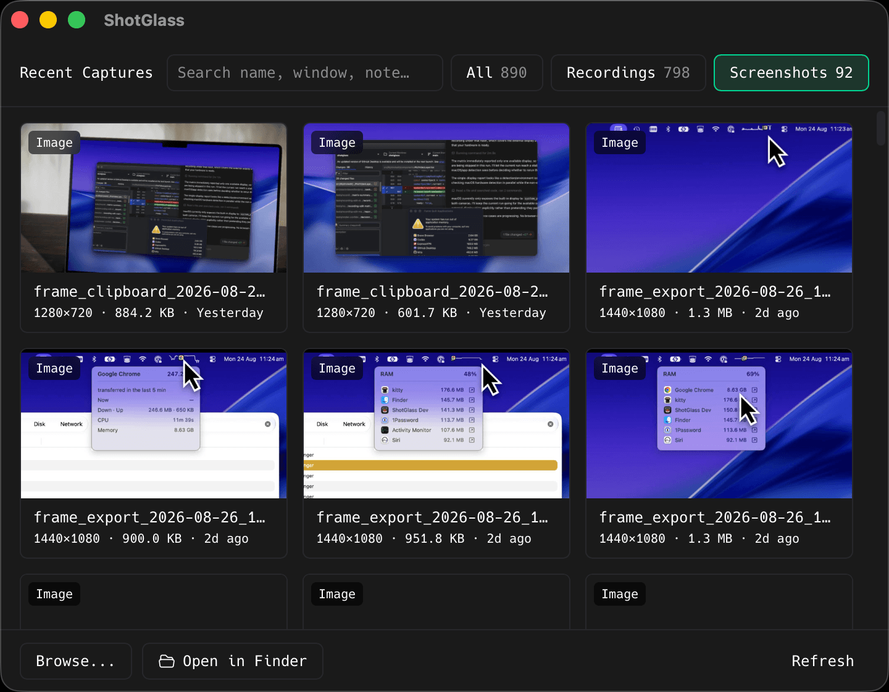
Task: Click the ShotGlass window title
Action: [144, 20]
